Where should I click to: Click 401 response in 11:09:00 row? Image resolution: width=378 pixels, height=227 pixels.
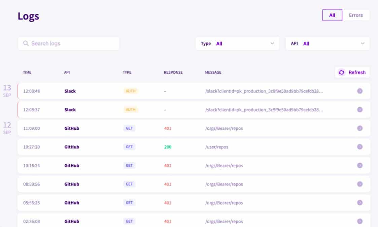pos(168,128)
